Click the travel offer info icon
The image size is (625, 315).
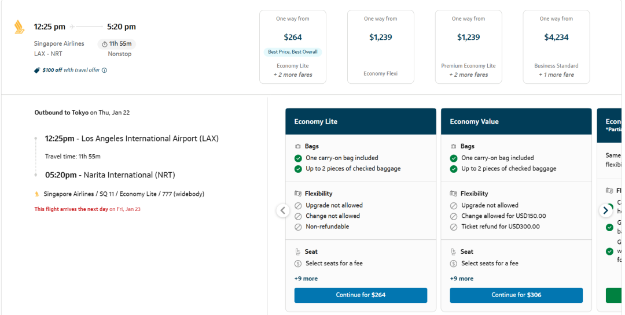105,71
